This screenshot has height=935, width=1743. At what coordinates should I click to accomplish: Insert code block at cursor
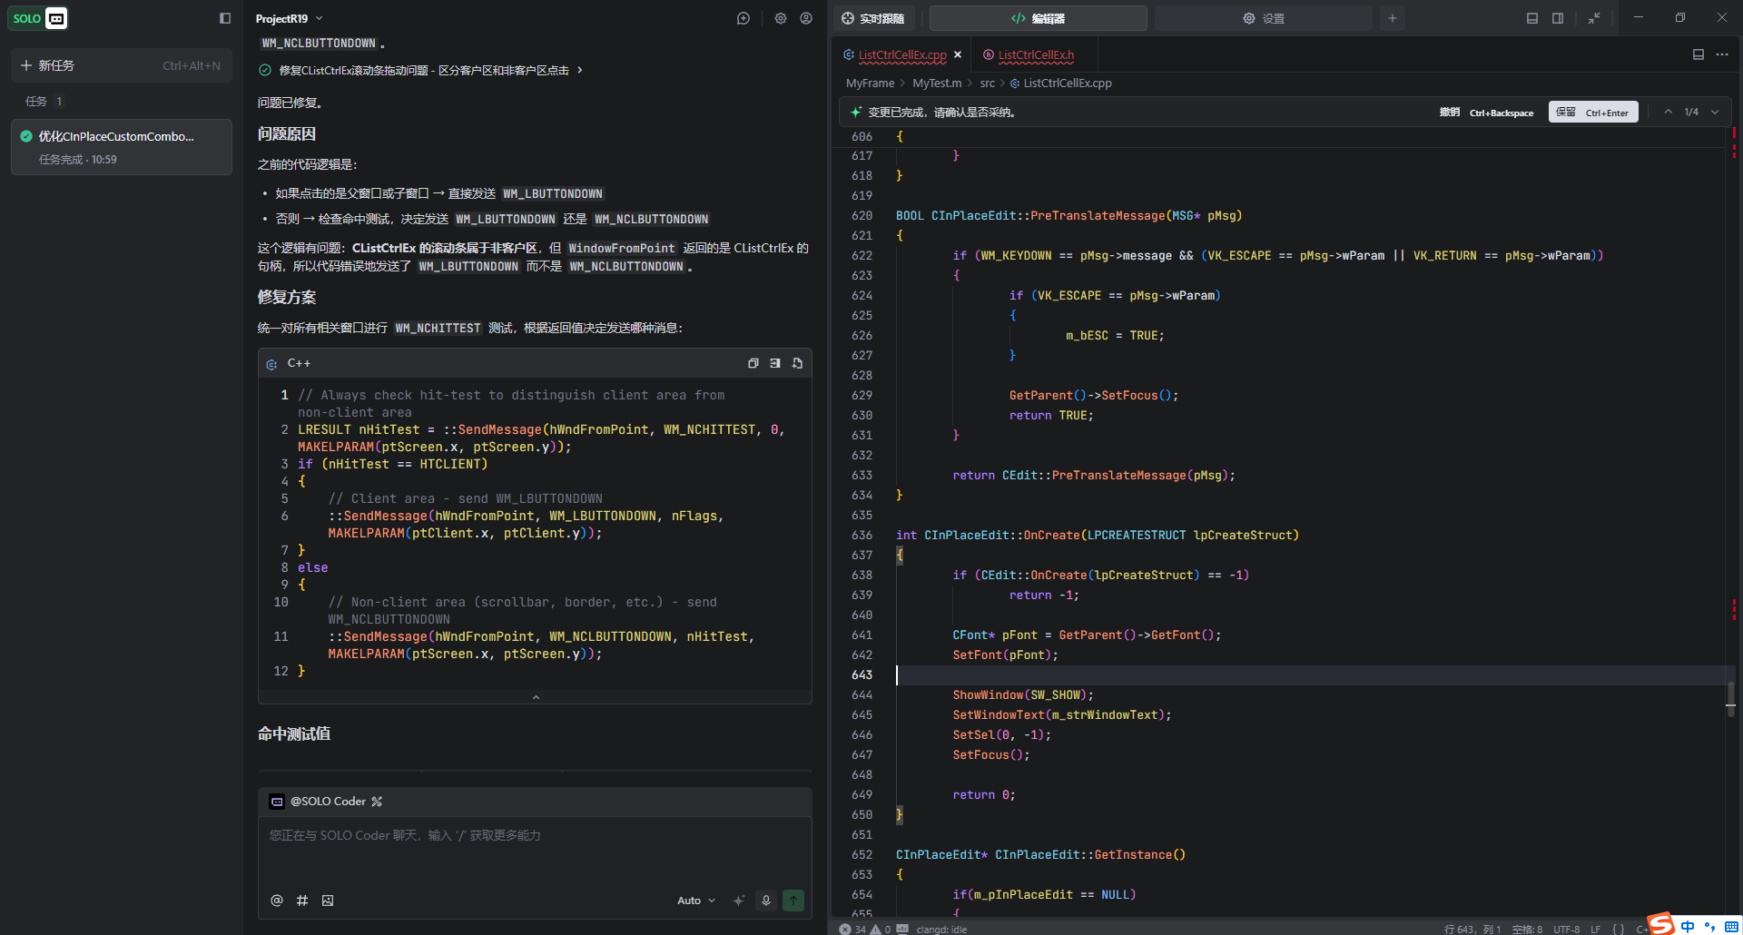775,363
